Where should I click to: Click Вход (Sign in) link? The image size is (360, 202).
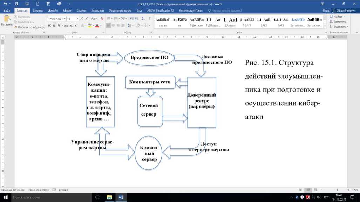point(326,11)
